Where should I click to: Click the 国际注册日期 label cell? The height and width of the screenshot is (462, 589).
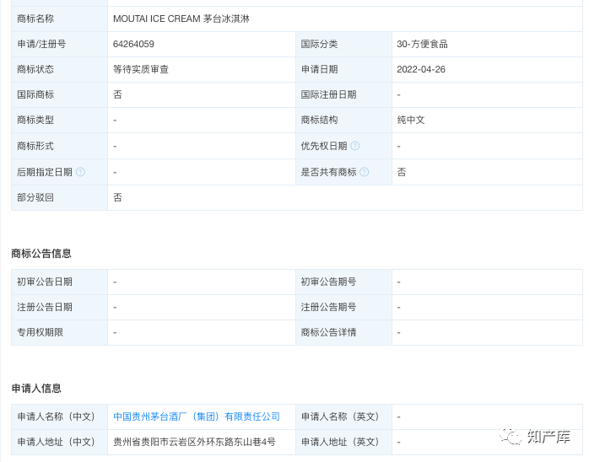coord(328,94)
